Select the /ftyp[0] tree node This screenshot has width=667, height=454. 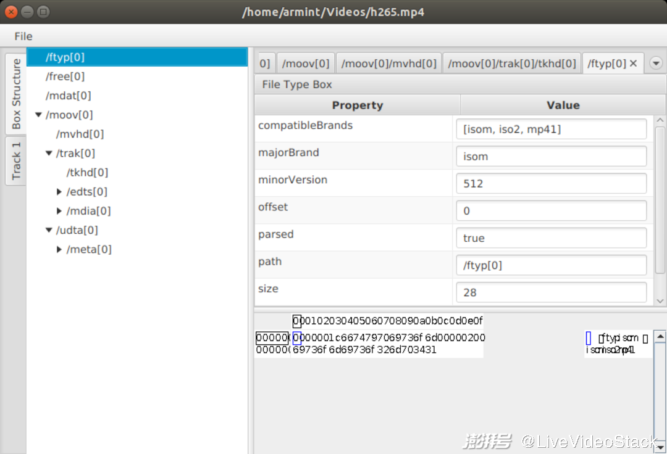click(137, 57)
